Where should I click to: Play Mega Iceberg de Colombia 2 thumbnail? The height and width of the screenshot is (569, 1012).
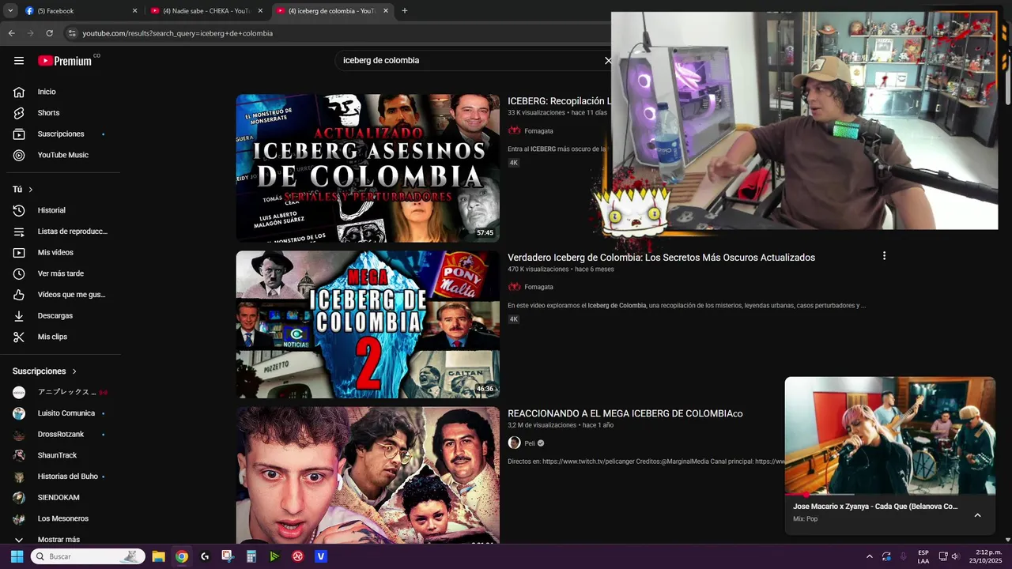pos(368,324)
